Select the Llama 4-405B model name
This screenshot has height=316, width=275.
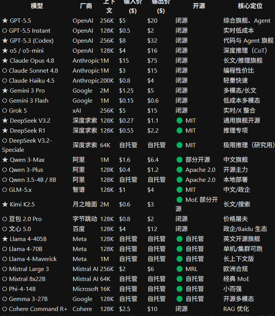click(x=28, y=239)
